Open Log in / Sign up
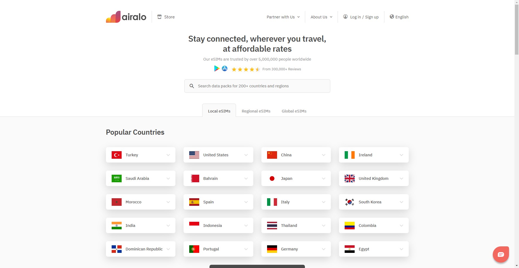519x268 pixels. [364, 17]
